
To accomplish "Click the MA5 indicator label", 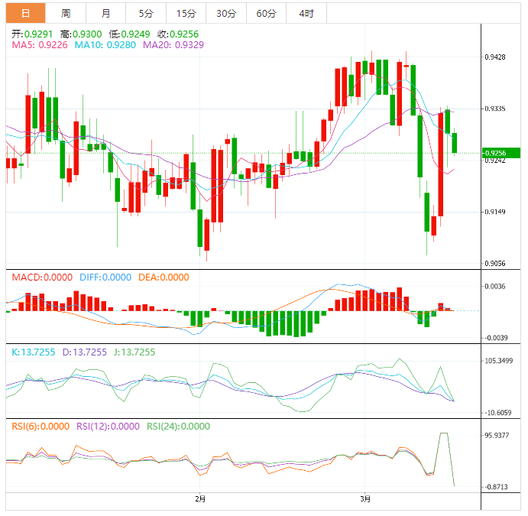I will click(39, 45).
